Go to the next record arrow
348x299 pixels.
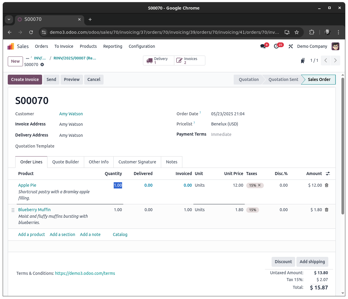335,60
